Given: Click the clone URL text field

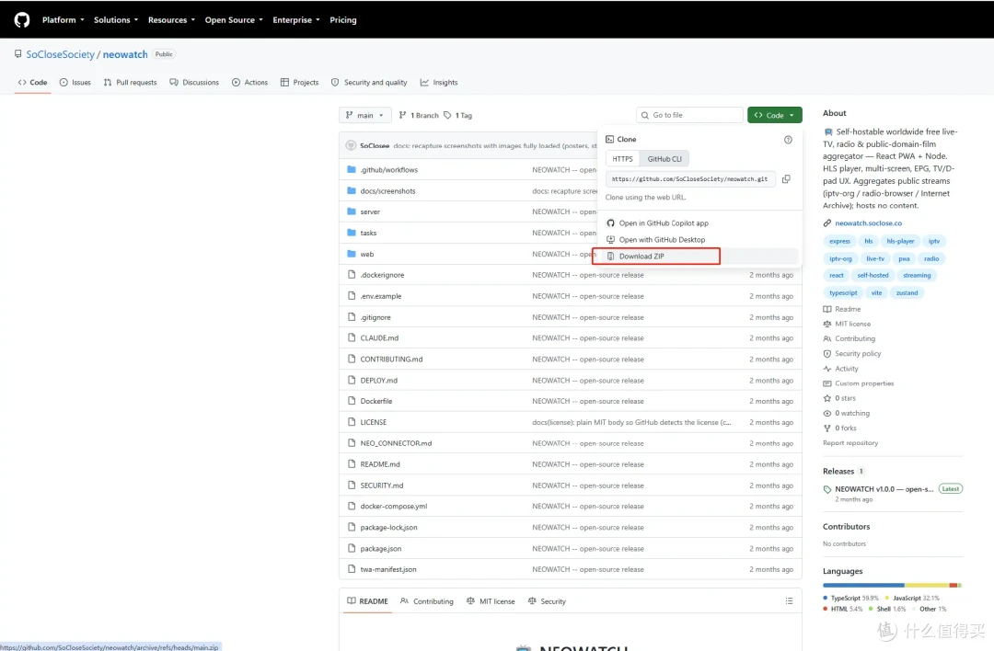Looking at the screenshot, I should click(x=689, y=179).
